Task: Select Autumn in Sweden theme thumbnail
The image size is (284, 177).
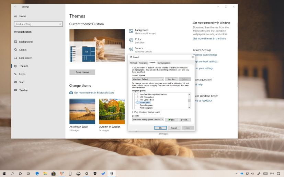Action: 112,111
